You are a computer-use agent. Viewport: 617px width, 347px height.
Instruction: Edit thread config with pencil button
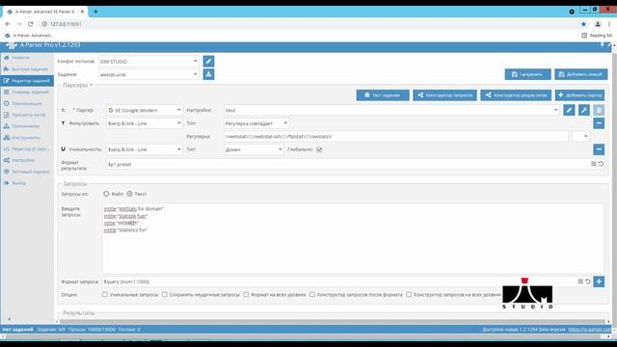click(x=208, y=62)
